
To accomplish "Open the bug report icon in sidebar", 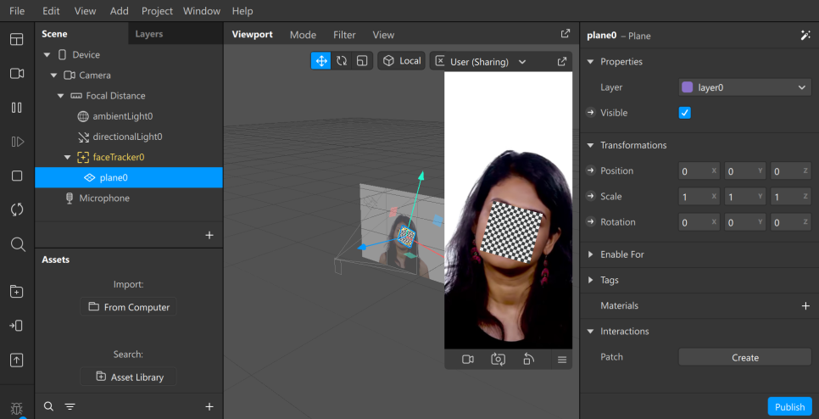I will 17,409.
